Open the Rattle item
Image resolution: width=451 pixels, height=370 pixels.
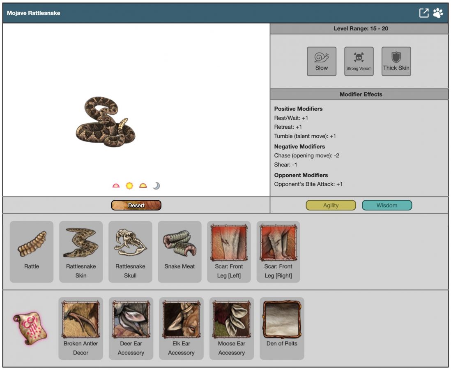32,251
